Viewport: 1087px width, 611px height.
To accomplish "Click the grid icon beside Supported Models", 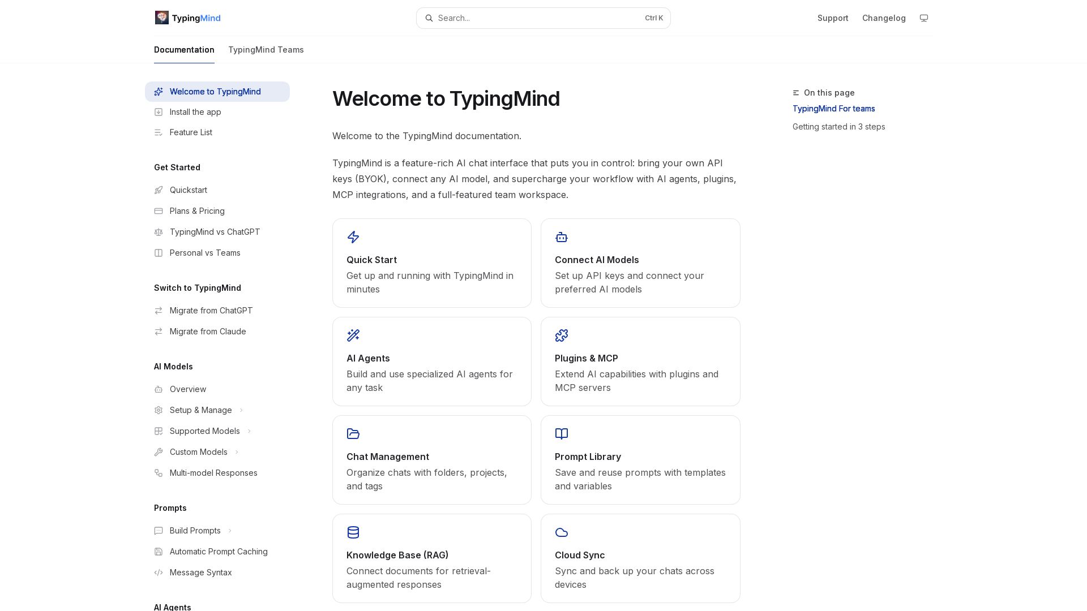I will pyautogui.click(x=159, y=431).
